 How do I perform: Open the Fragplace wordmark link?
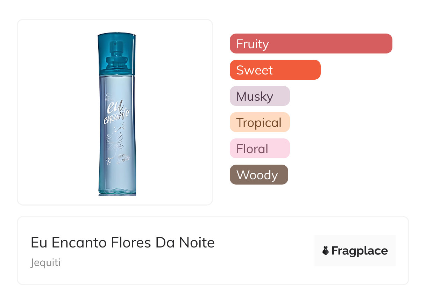(360, 251)
